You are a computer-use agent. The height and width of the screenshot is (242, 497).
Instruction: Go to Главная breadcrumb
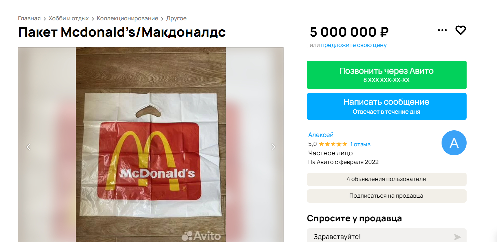tap(29, 18)
